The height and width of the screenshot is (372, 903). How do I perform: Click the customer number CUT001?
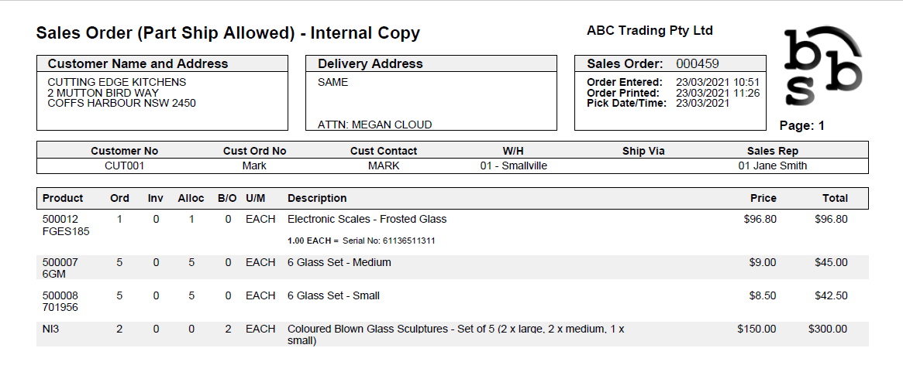click(x=124, y=166)
